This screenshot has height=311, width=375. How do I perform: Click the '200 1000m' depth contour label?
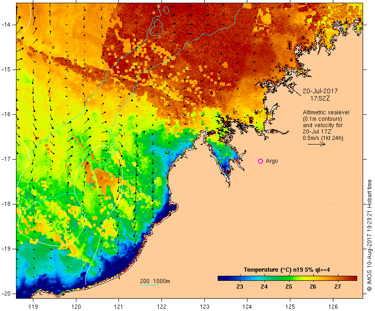pyautogui.click(x=155, y=281)
